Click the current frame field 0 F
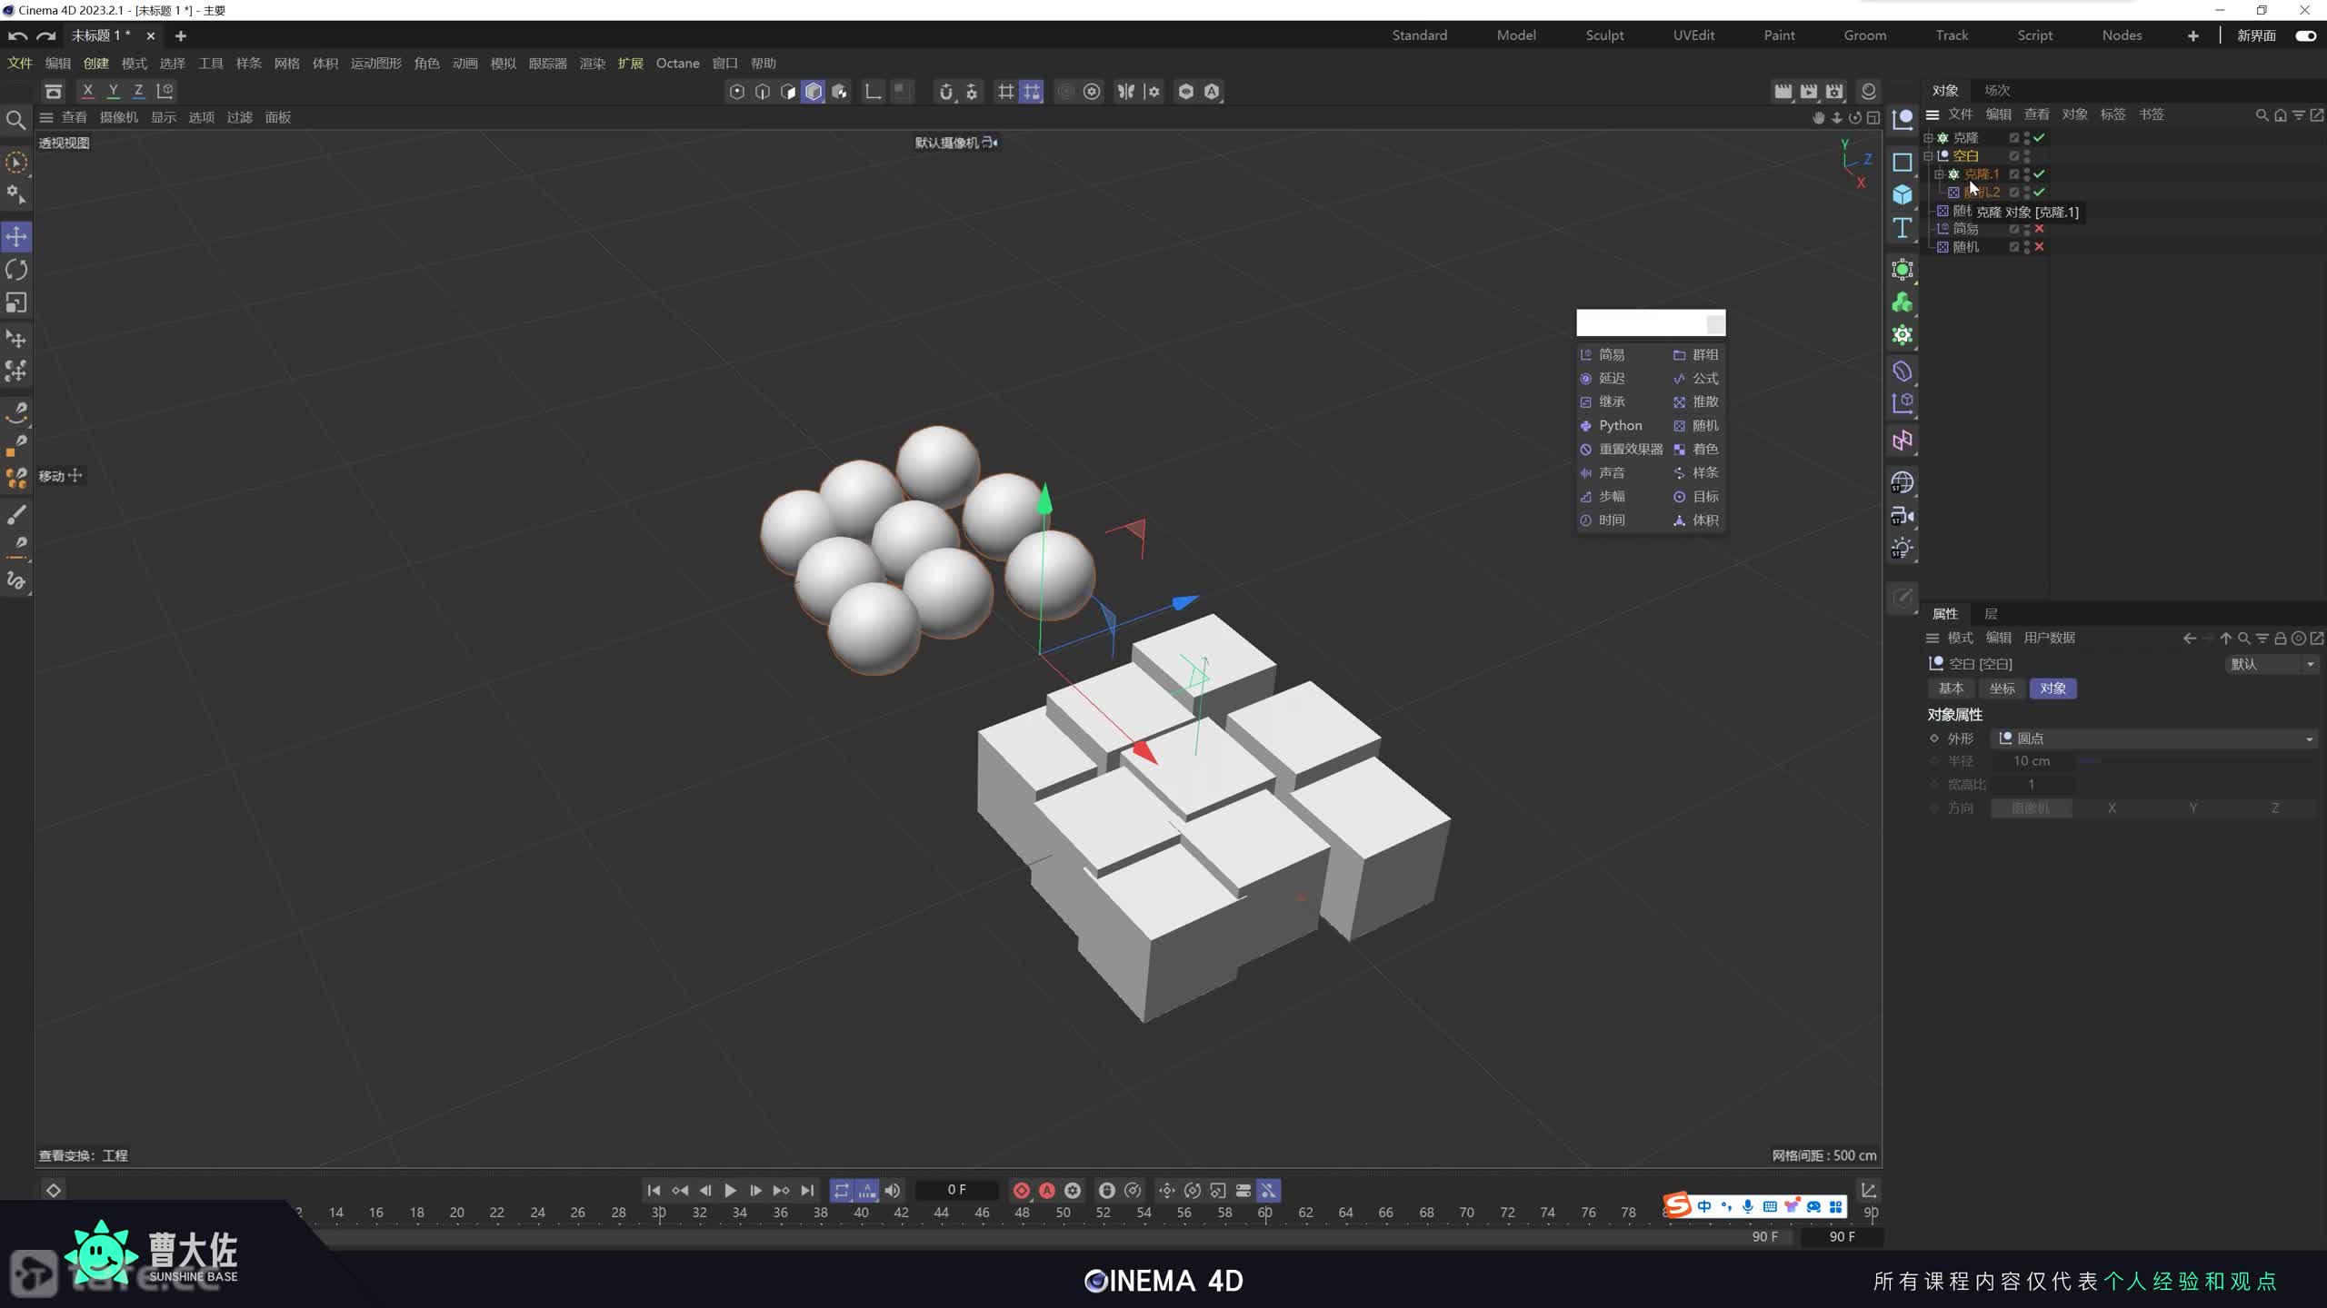Viewport: 2327px width, 1308px height. point(956,1190)
